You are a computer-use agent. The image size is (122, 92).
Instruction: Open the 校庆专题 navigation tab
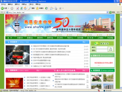pyautogui.click(x=80, y=38)
